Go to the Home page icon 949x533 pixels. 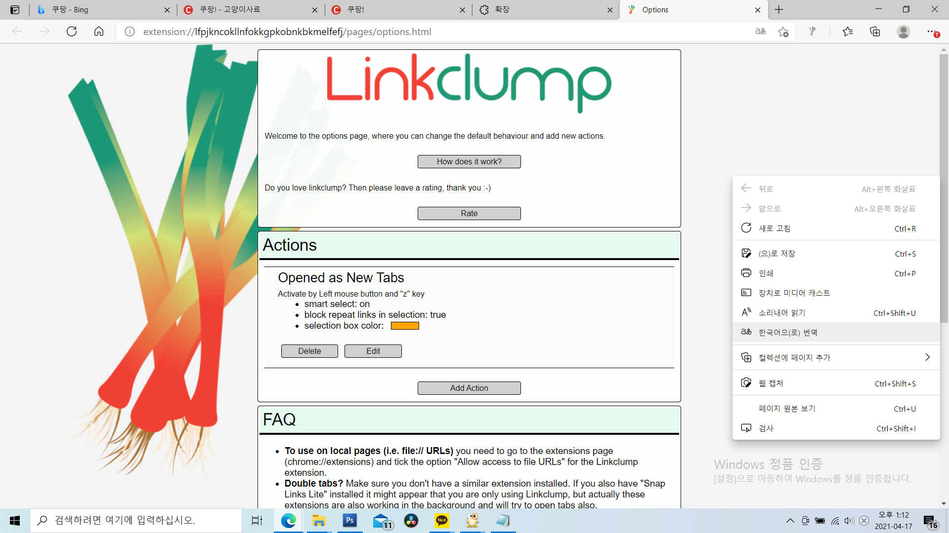tap(99, 32)
